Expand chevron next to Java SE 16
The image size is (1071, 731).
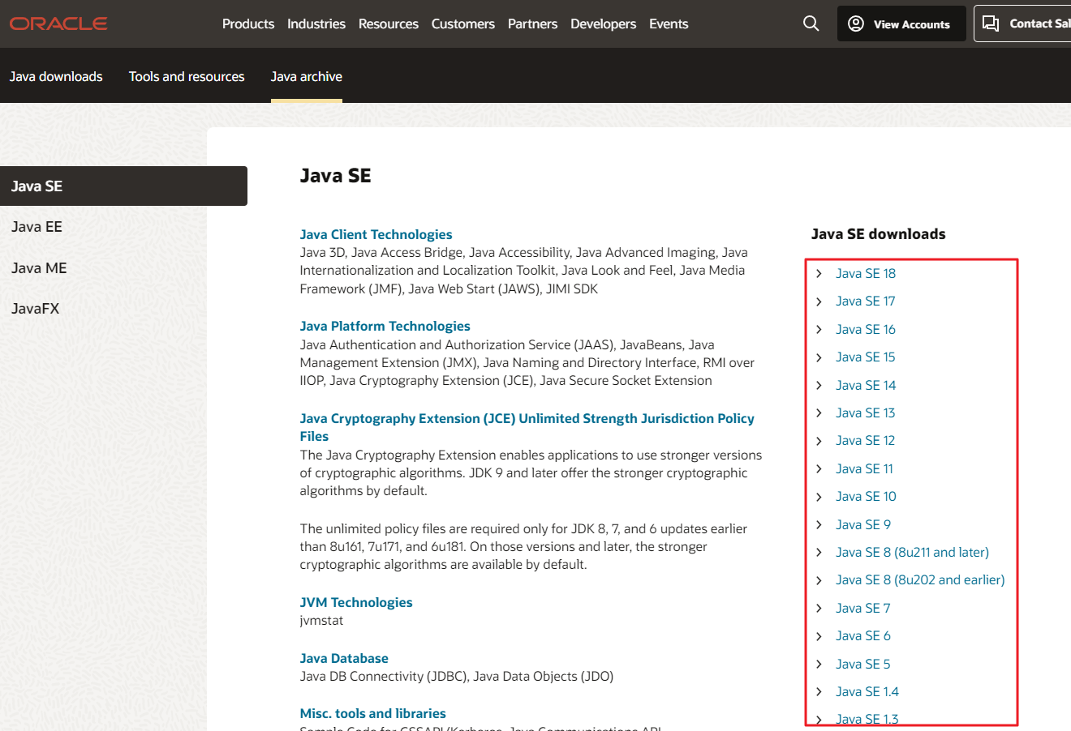(x=819, y=329)
